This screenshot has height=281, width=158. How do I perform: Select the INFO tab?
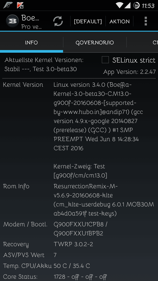[x=31, y=43]
